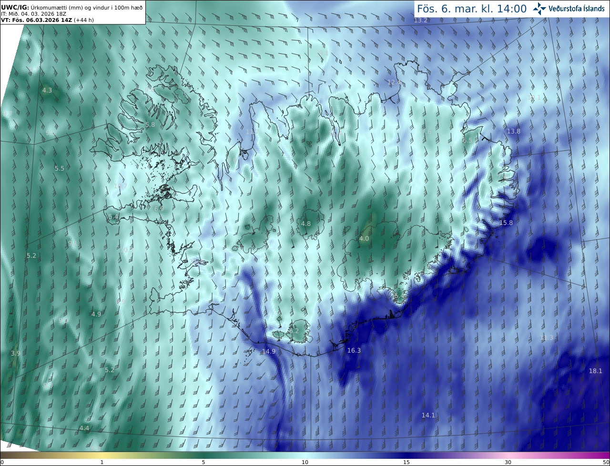Click the map value 5.4
Image resolution: width=610 pixels, height=466 pixels.
(113, 216)
